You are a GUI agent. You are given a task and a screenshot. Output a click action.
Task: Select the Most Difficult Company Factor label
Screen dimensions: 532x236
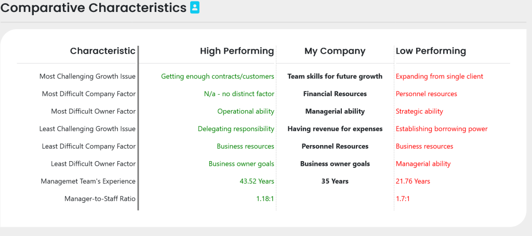click(x=88, y=94)
